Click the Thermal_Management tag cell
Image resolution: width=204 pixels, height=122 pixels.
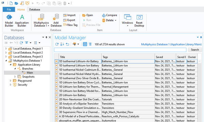(128, 87)
